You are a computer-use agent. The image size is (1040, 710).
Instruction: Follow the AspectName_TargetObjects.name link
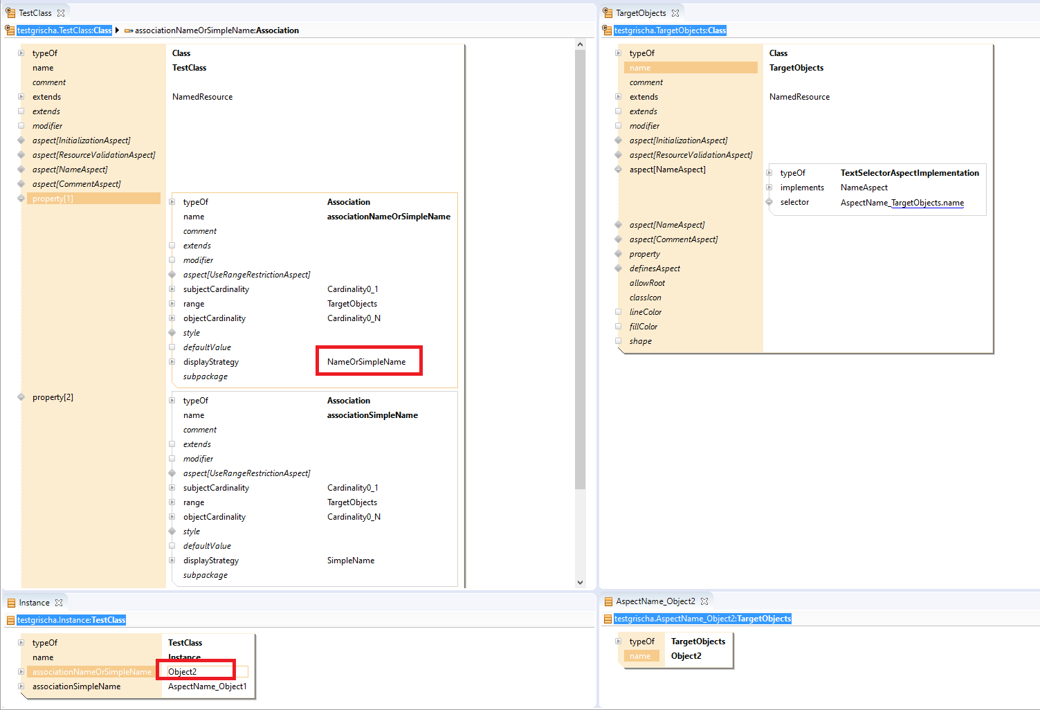pos(902,203)
